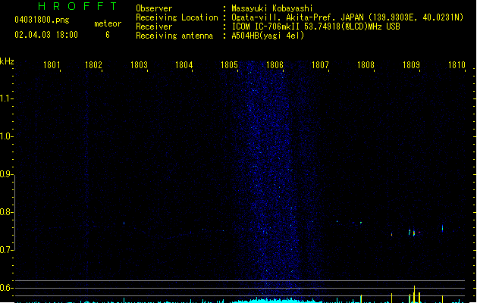Click the Receiving antenna label
This screenshot has width=477, height=303.
pyautogui.click(x=174, y=36)
